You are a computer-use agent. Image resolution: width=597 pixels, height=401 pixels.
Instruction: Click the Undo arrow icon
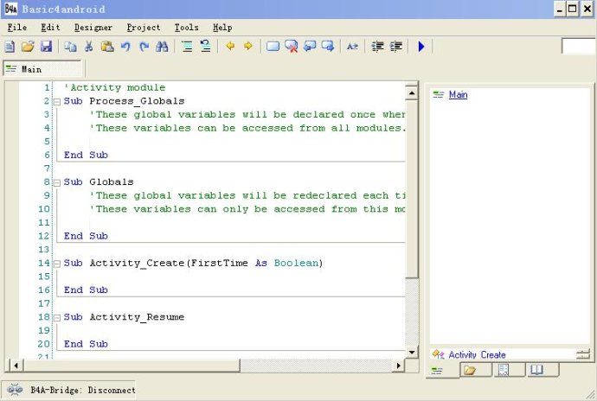click(x=125, y=47)
